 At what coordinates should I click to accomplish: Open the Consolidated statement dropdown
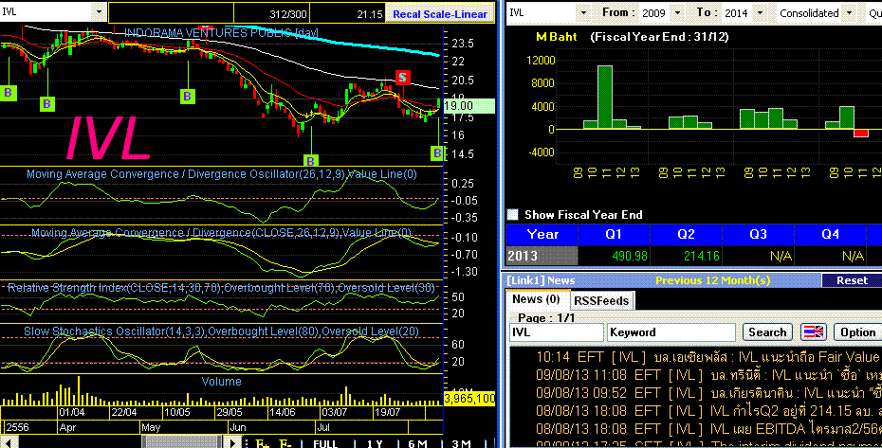pos(849,12)
